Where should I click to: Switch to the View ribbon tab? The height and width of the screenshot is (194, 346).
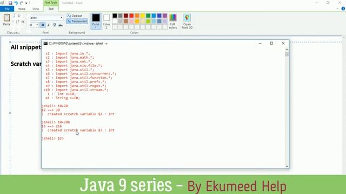coord(36,9)
